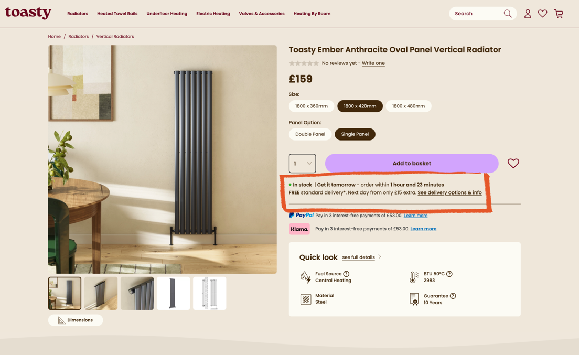
Task: Open the Radiators menu
Action: pos(78,14)
